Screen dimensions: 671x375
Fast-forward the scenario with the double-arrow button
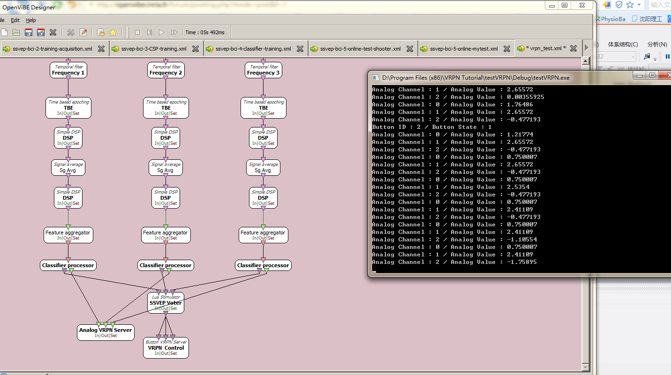tap(174, 32)
